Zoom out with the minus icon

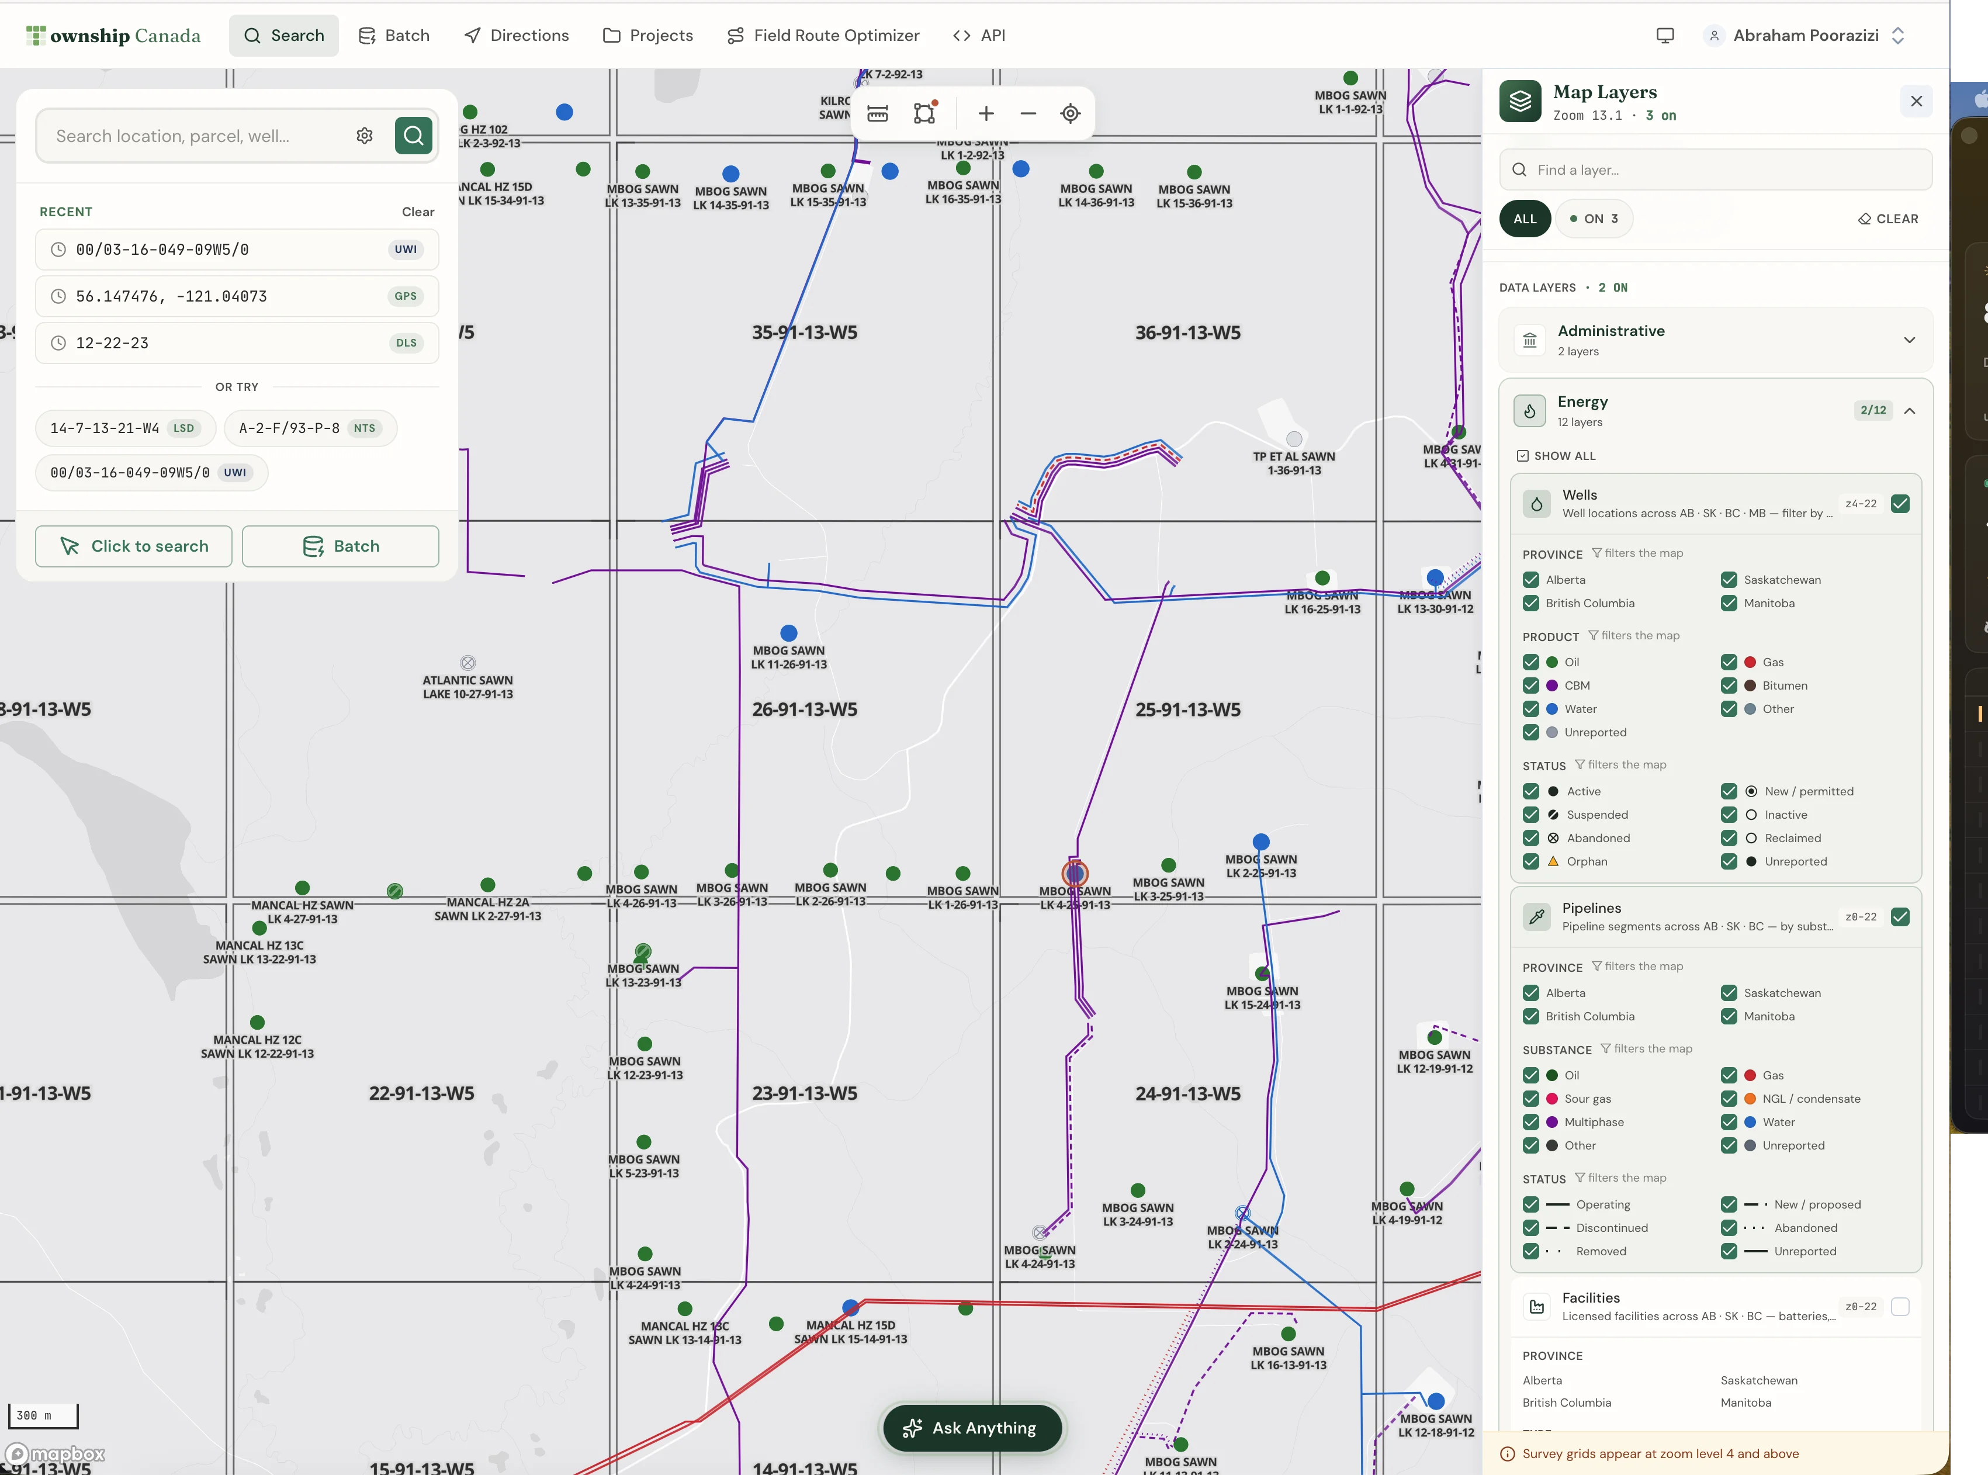coord(1027,113)
